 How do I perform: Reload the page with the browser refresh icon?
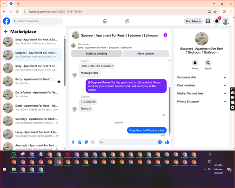pyautogui.click(x=17, y=12)
